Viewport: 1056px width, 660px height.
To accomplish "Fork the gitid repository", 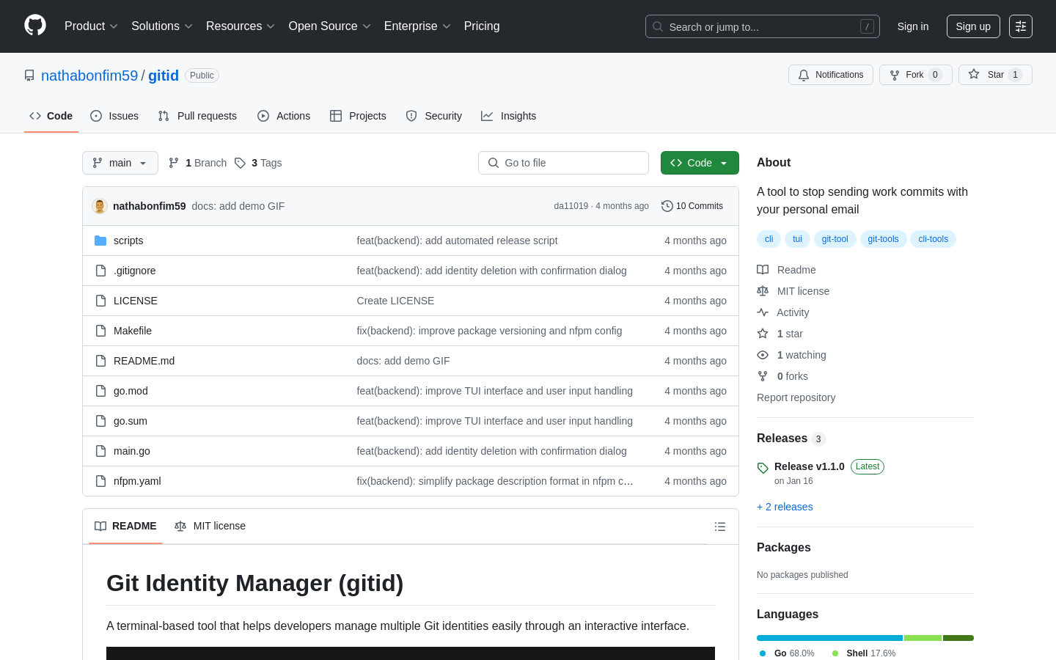I will point(916,75).
